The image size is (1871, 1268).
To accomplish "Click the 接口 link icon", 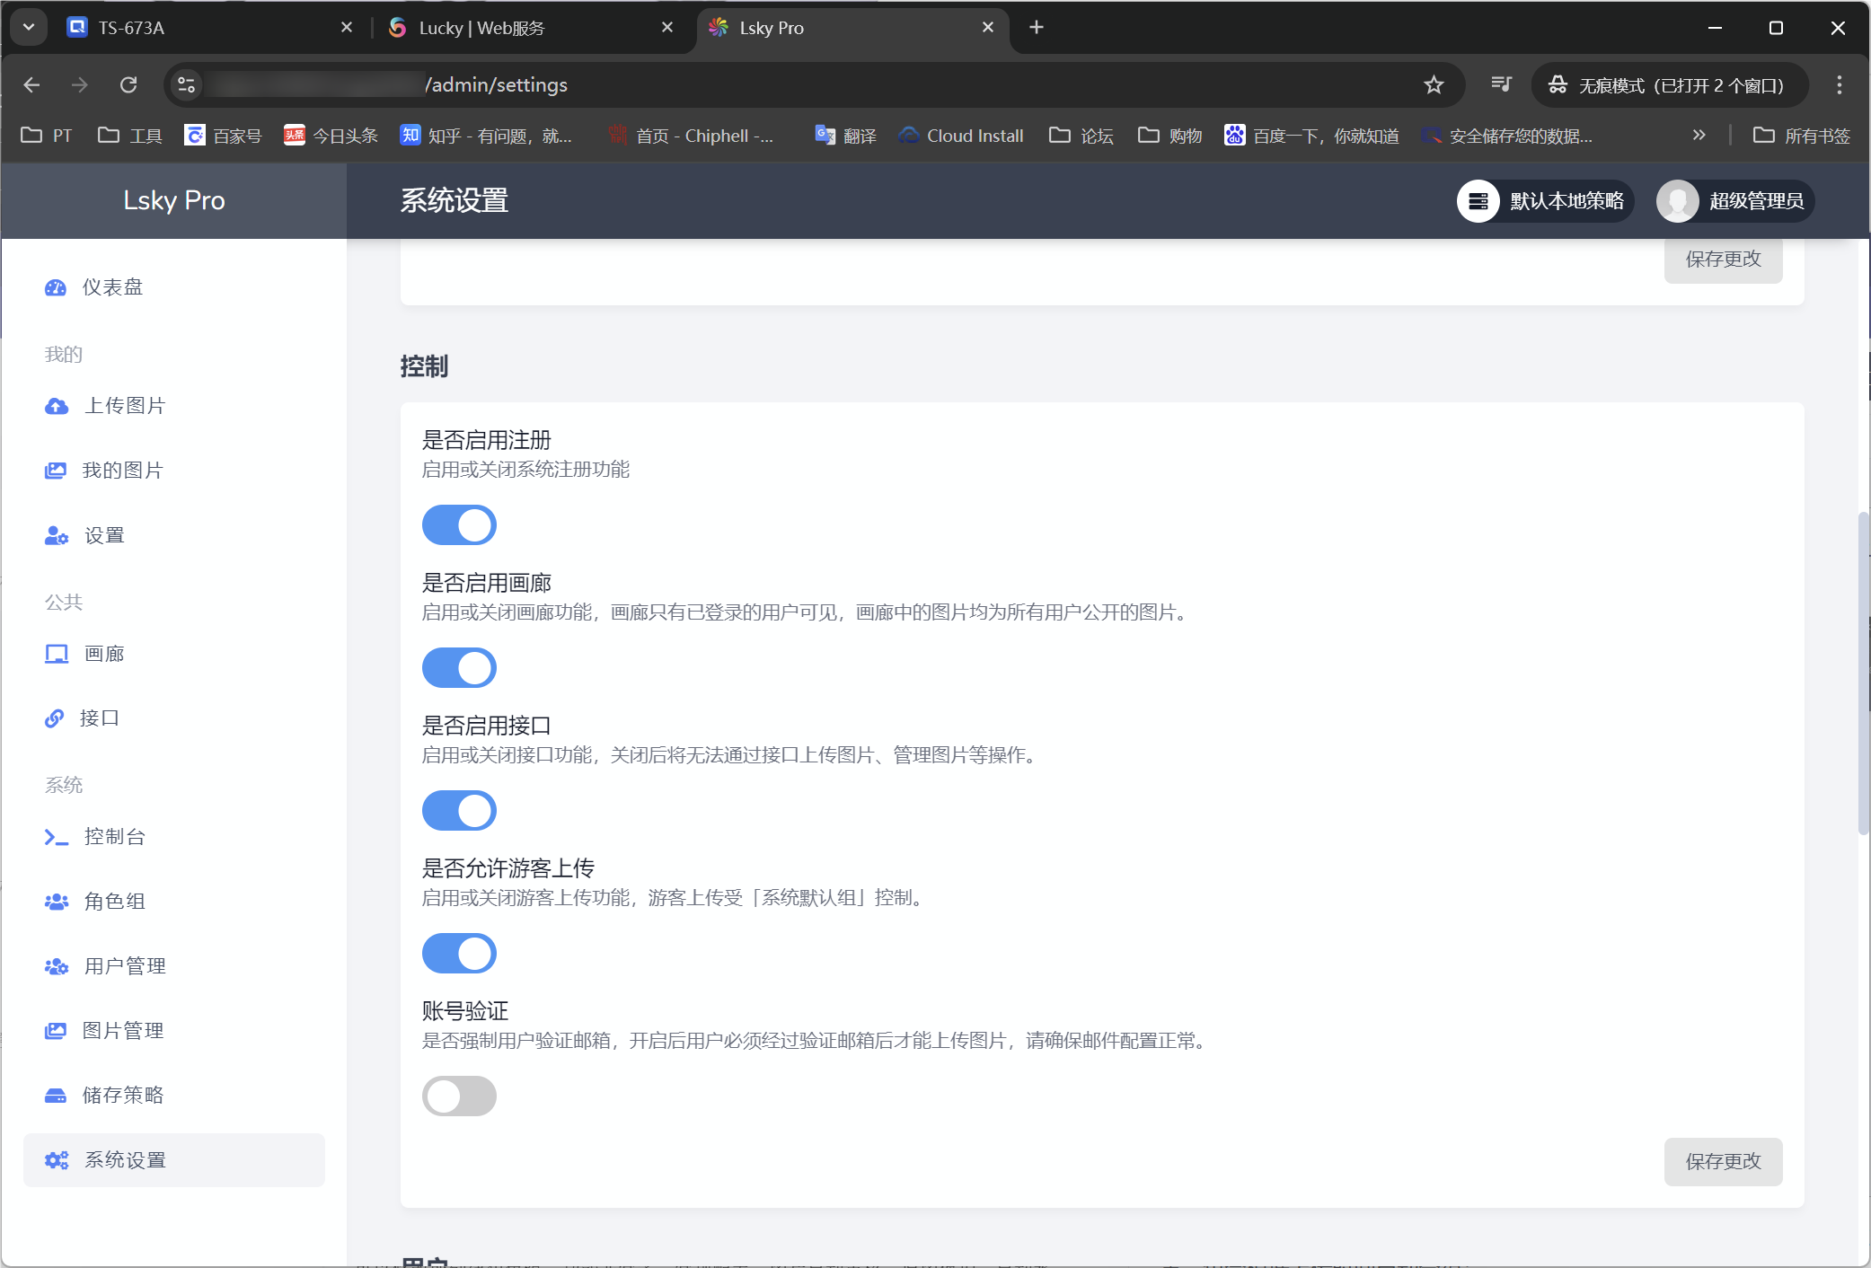I will tap(55, 718).
